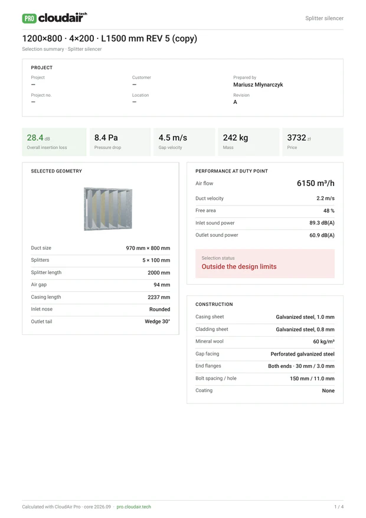
Task: Click the 'Location' field label
Action: [x=140, y=95]
